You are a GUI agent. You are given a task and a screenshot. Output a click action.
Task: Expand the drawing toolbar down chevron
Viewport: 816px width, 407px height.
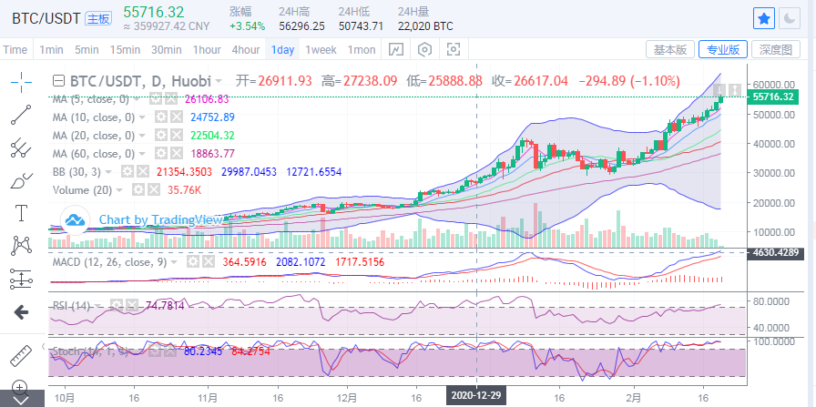pos(21,401)
